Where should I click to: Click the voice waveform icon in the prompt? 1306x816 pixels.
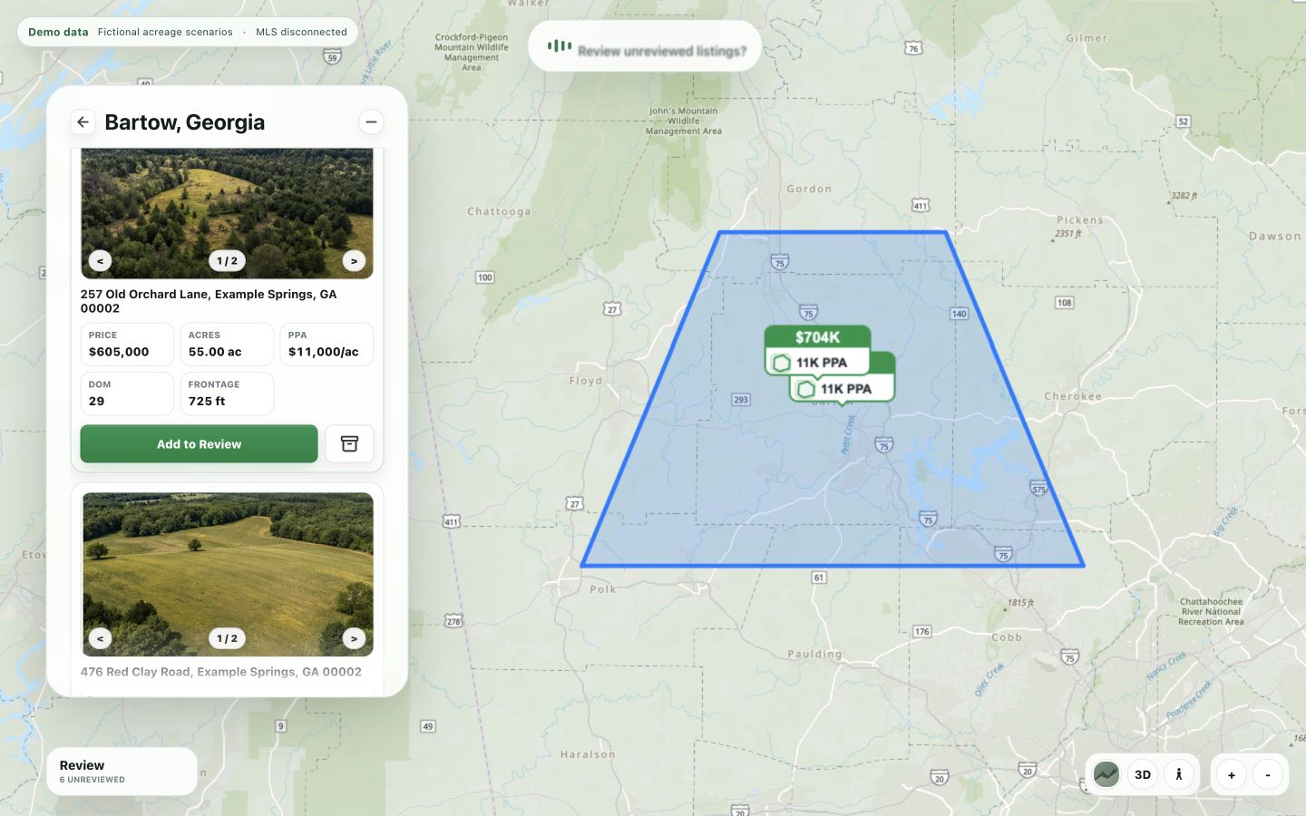560,46
